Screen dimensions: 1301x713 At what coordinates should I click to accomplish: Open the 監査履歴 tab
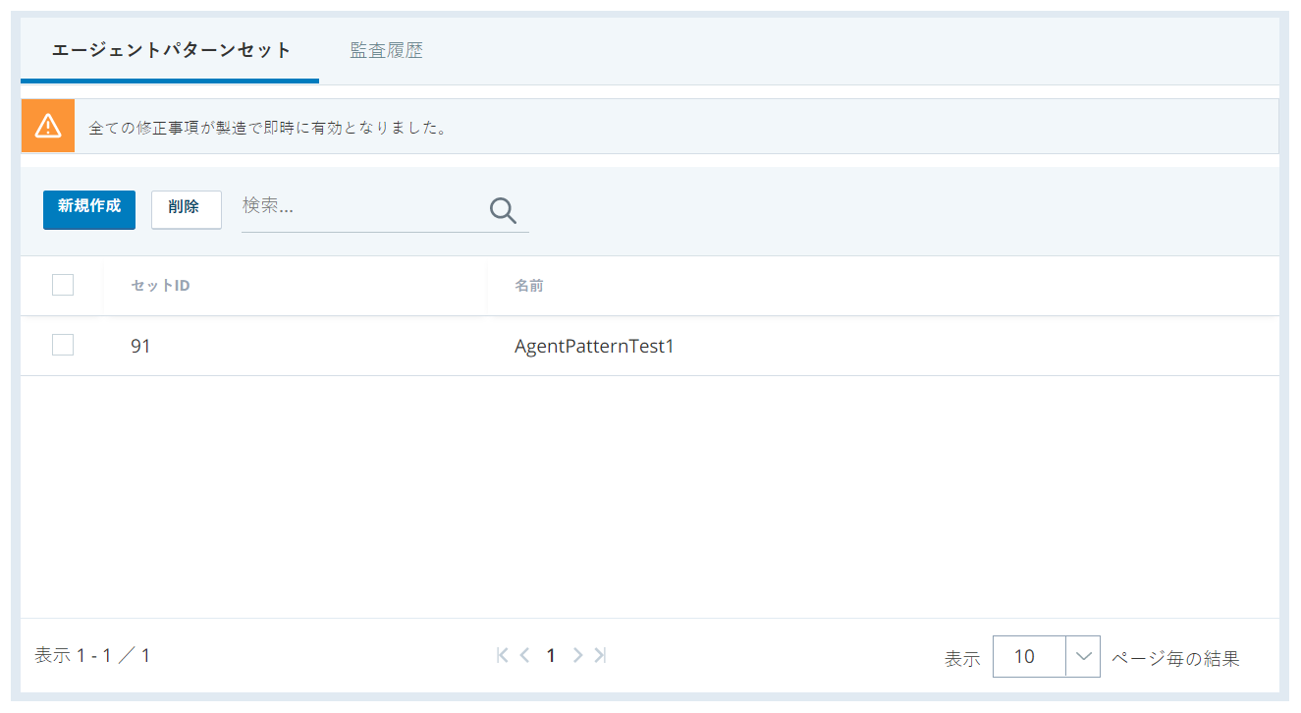(386, 50)
